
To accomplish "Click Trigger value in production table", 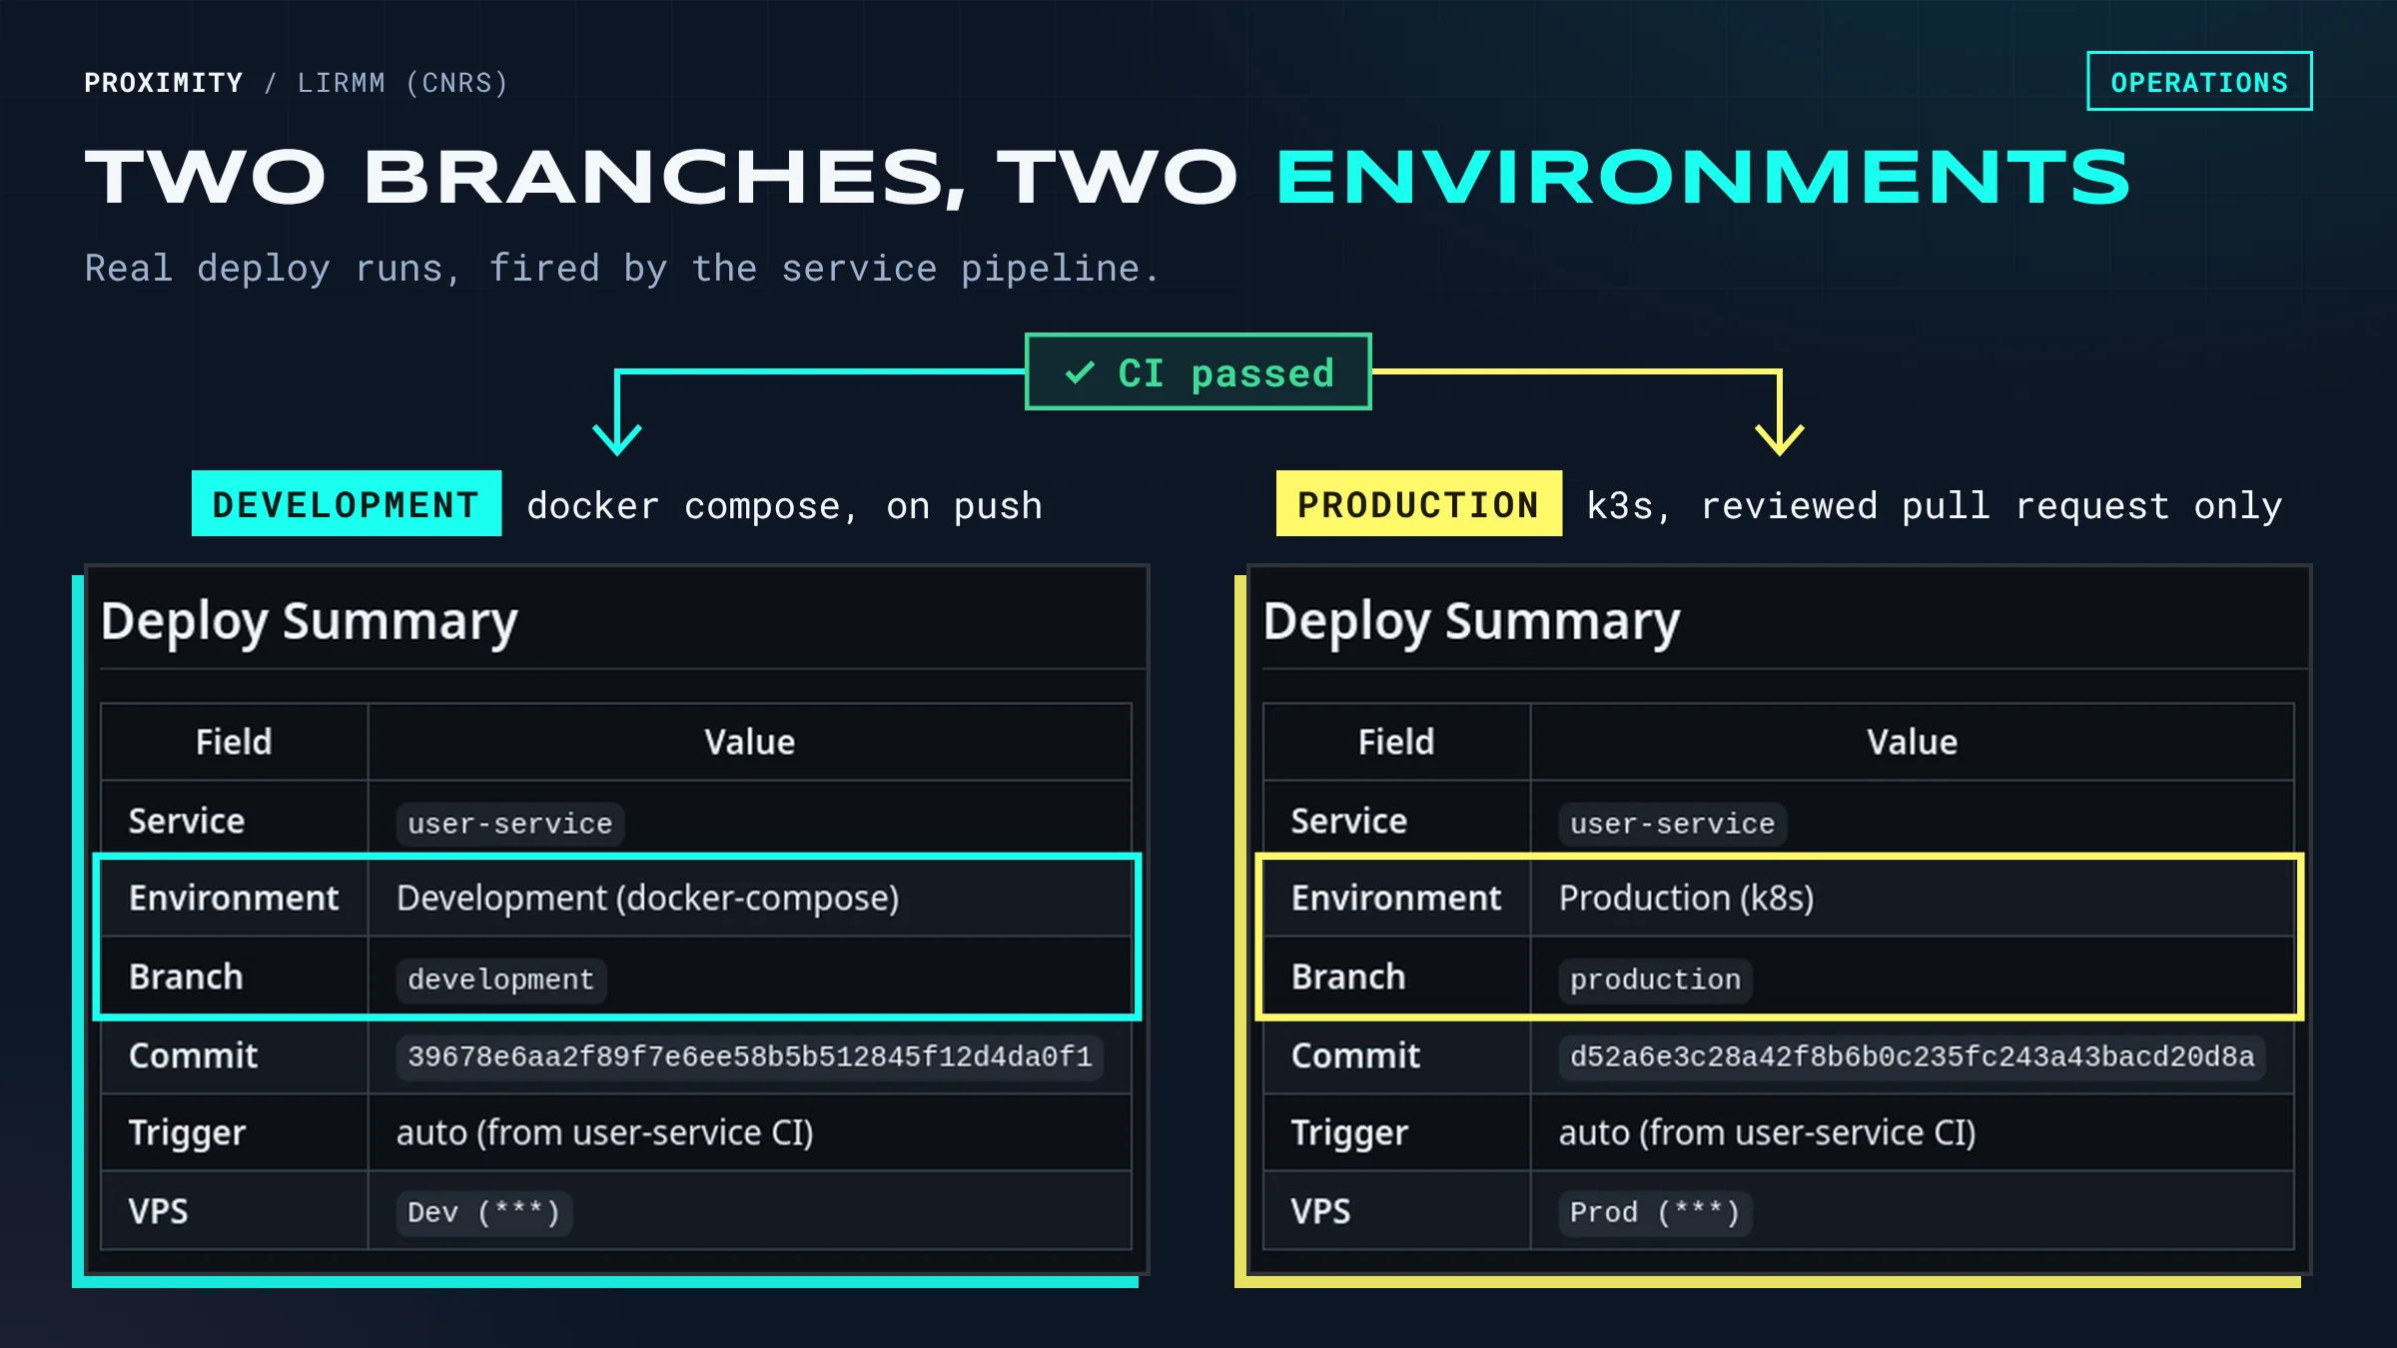I will click(x=1768, y=1133).
